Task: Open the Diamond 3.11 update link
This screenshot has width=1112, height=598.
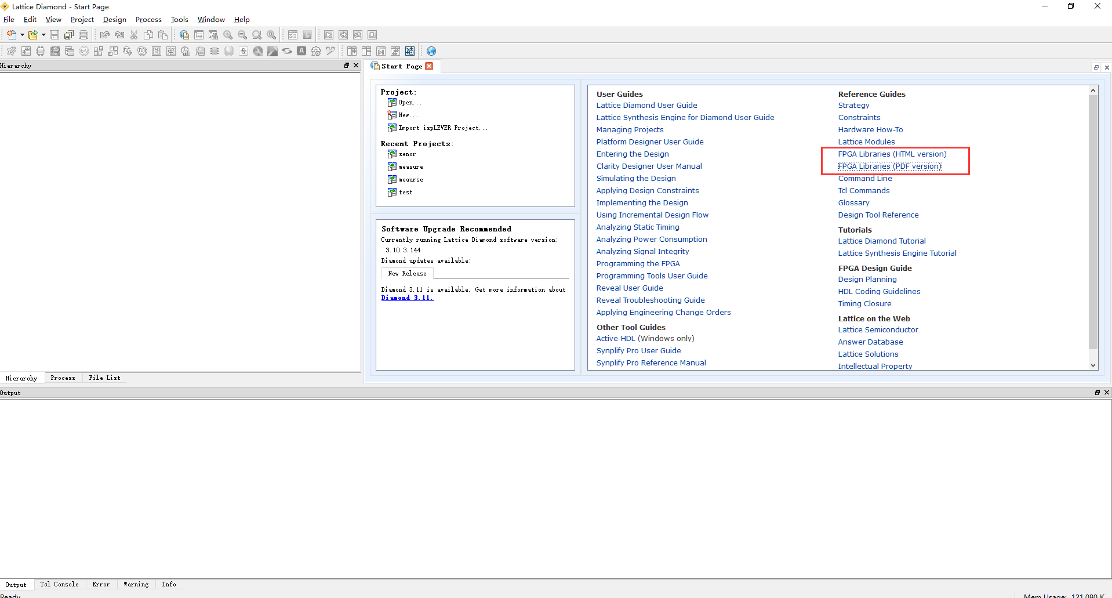Action: point(408,298)
